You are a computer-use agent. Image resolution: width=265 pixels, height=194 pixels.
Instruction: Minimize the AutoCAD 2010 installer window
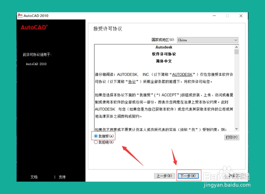point(214,16)
